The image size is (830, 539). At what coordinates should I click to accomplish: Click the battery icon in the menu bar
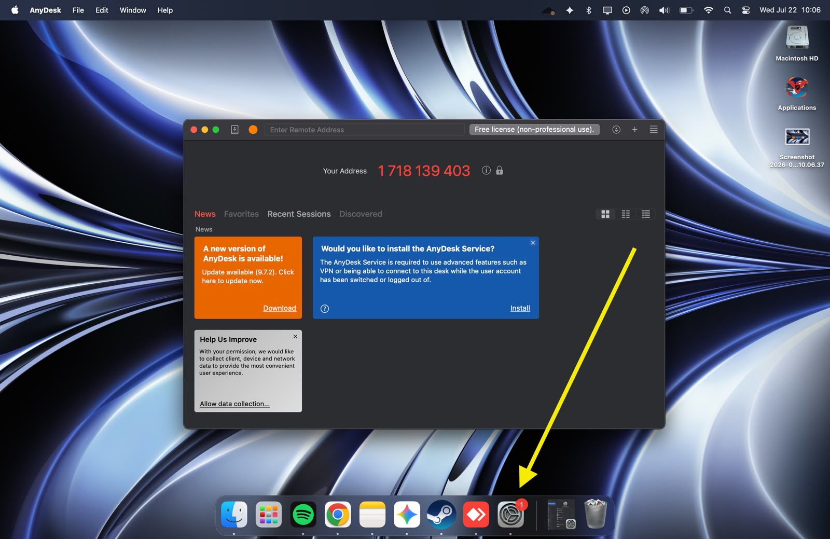click(686, 10)
